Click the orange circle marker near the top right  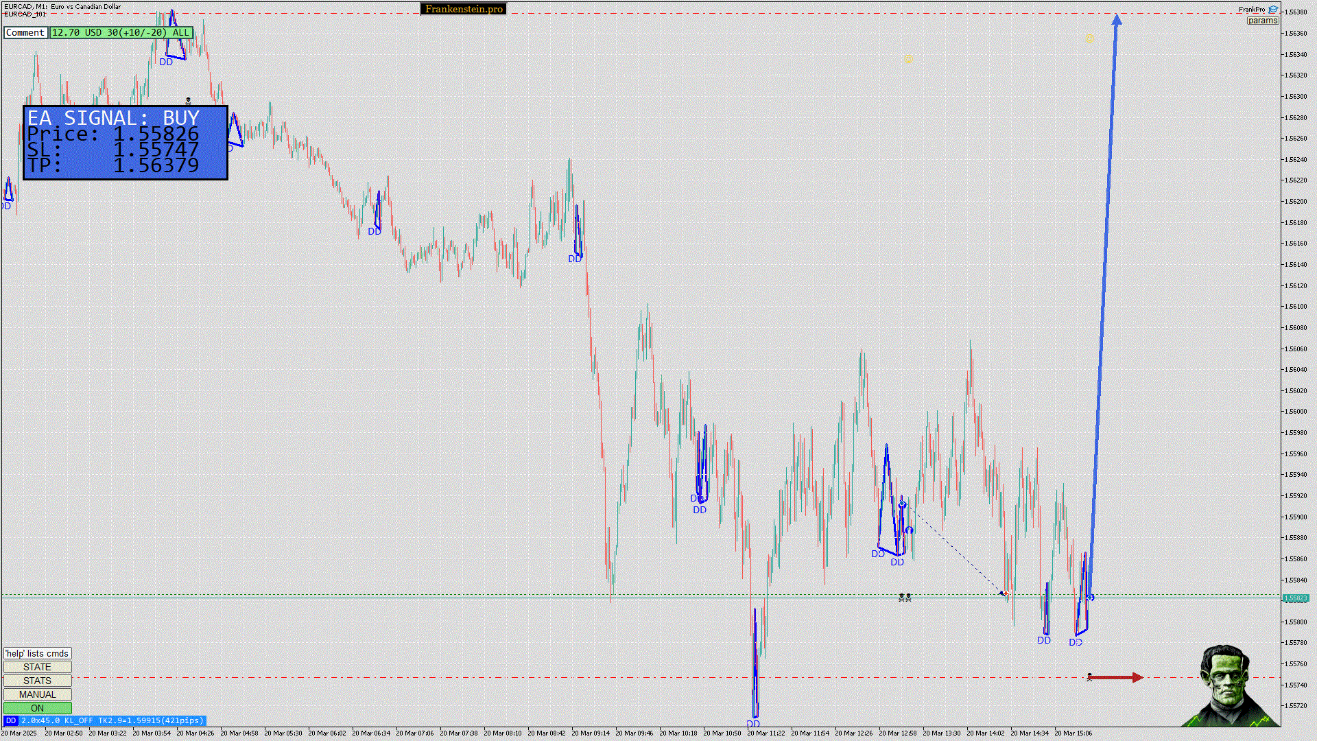(1089, 38)
